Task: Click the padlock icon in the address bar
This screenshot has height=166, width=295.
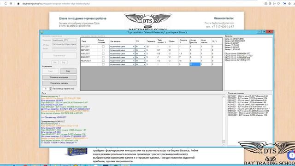Action: (18, 4)
